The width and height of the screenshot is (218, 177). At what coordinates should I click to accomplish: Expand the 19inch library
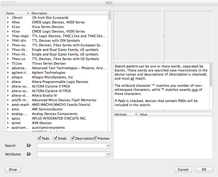pyautogui.click(x=8, y=17)
